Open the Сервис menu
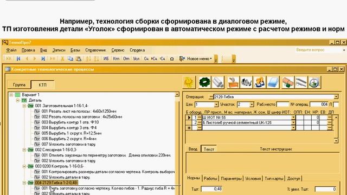Image resolution: width=347 pixels, height=195 pixels. 118,50
